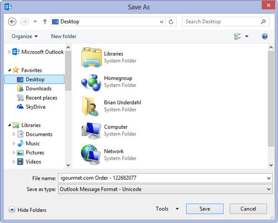The width and height of the screenshot is (278, 223).
Task: Click the Cancel button
Action: click(248, 209)
